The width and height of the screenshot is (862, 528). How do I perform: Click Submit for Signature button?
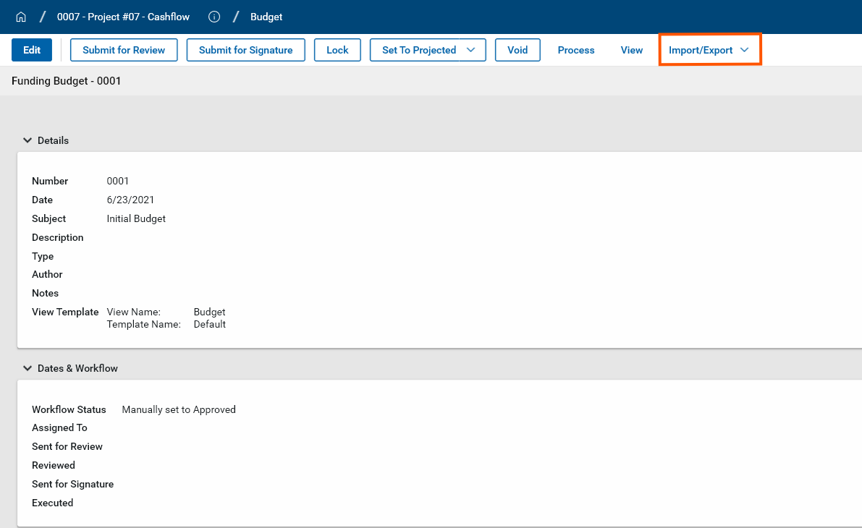245,50
